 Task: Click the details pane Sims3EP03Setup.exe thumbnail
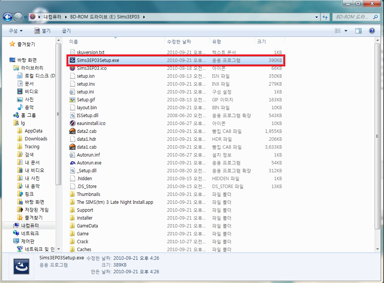click(x=21, y=266)
